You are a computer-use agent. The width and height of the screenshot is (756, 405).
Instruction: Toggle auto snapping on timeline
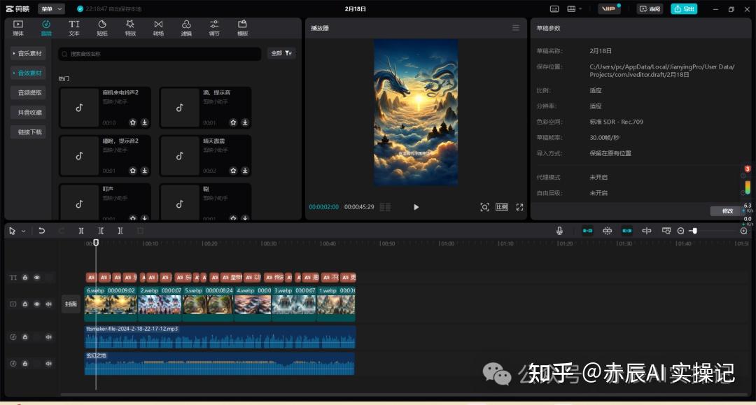tap(607, 231)
